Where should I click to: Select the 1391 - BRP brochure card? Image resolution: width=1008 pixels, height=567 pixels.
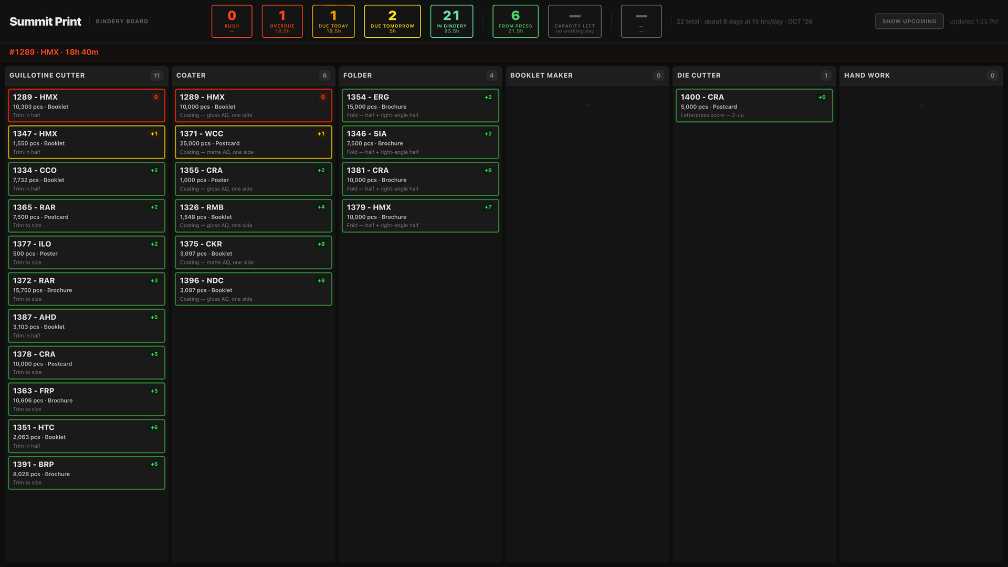coord(87,473)
